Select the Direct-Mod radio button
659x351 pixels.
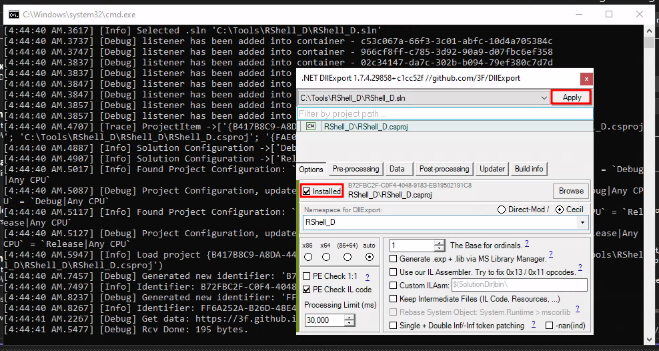pyautogui.click(x=502, y=210)
